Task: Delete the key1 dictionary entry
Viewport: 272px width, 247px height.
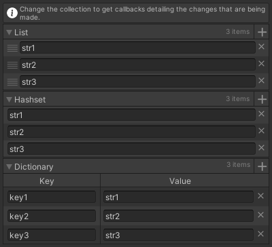Action: (260, 196)
